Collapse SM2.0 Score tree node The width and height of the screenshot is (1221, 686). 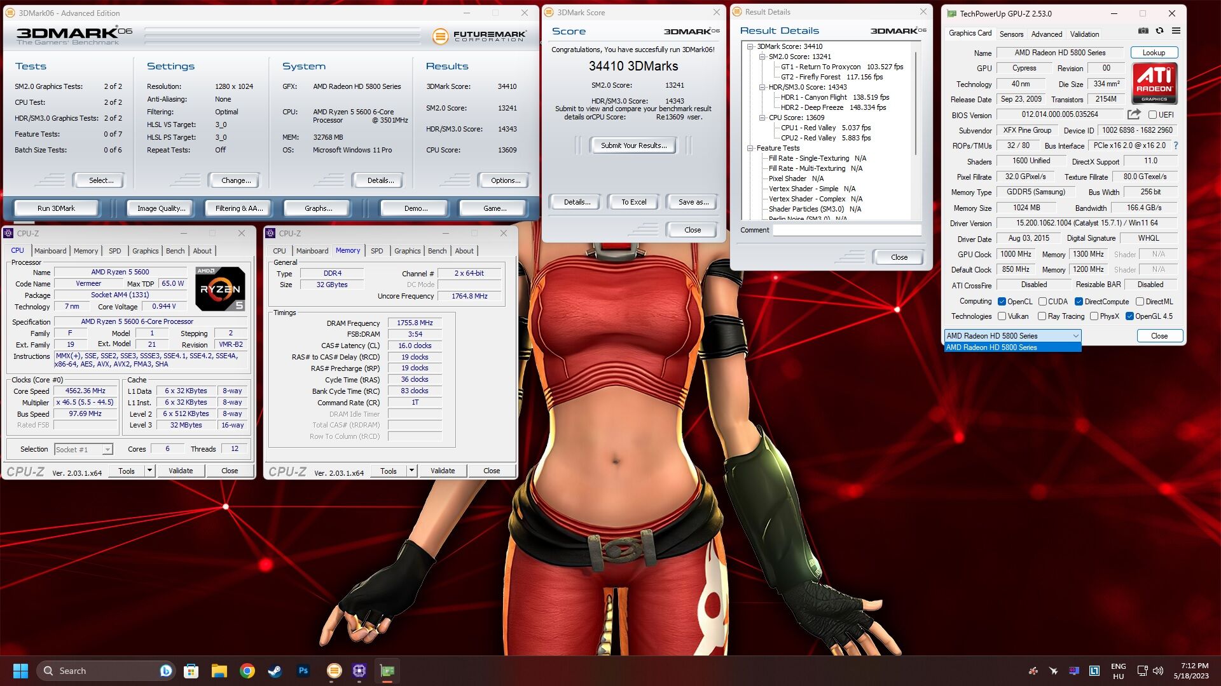762,57
